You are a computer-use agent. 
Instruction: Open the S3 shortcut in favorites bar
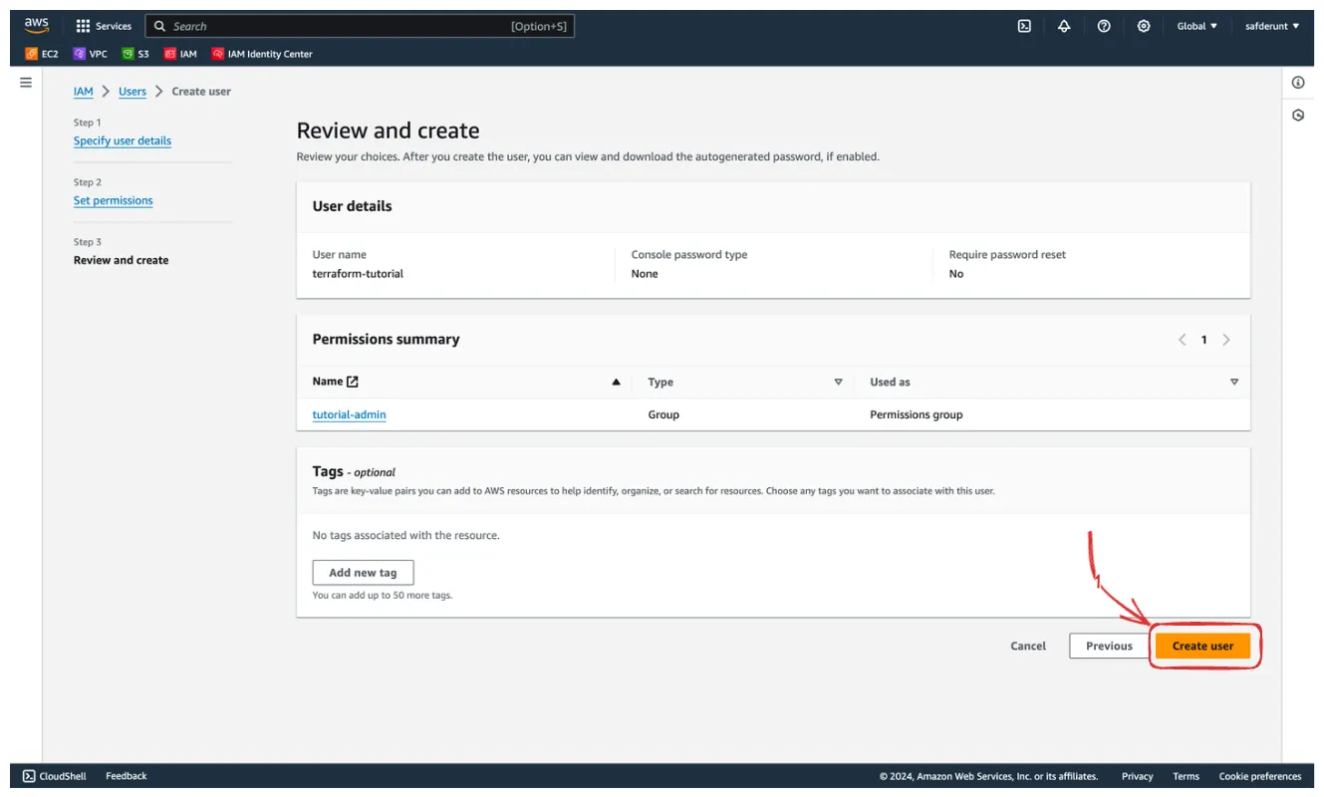(x=135, y=54)
